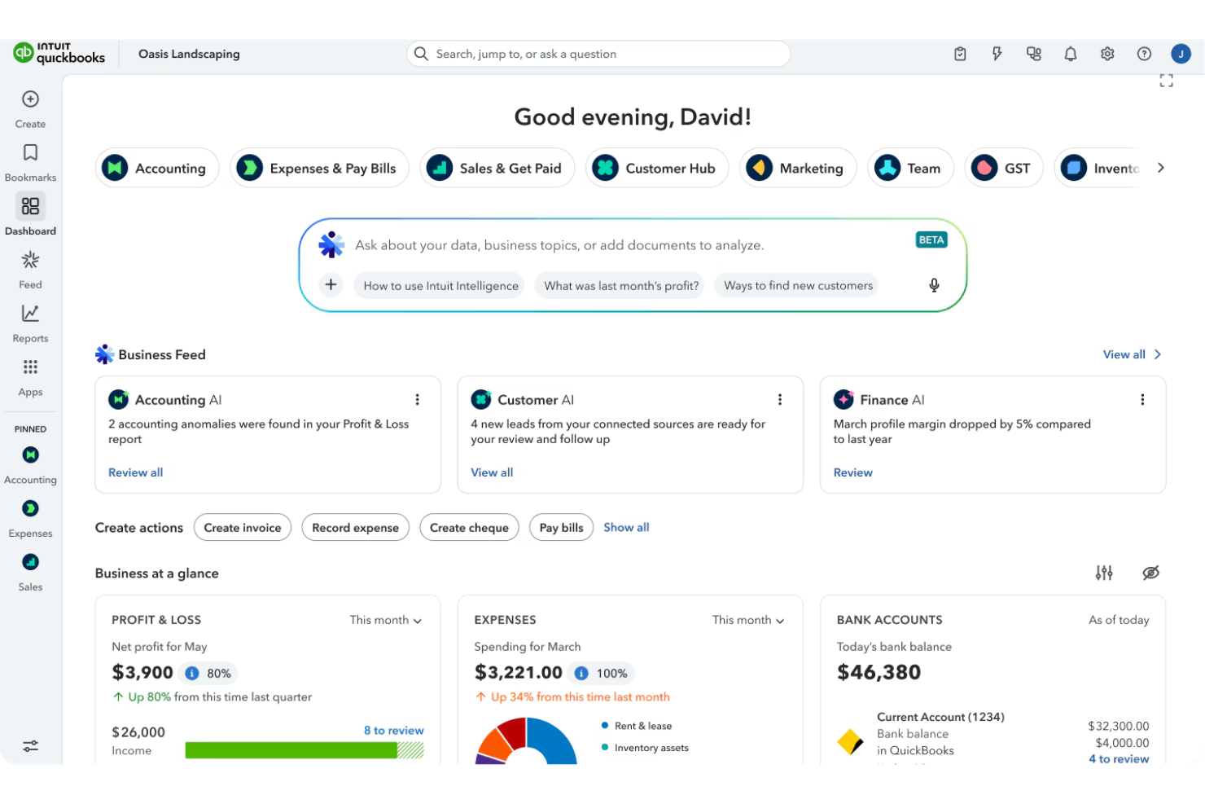Hide the Business at a glance widgets with the eye icon

(1150, 573)
